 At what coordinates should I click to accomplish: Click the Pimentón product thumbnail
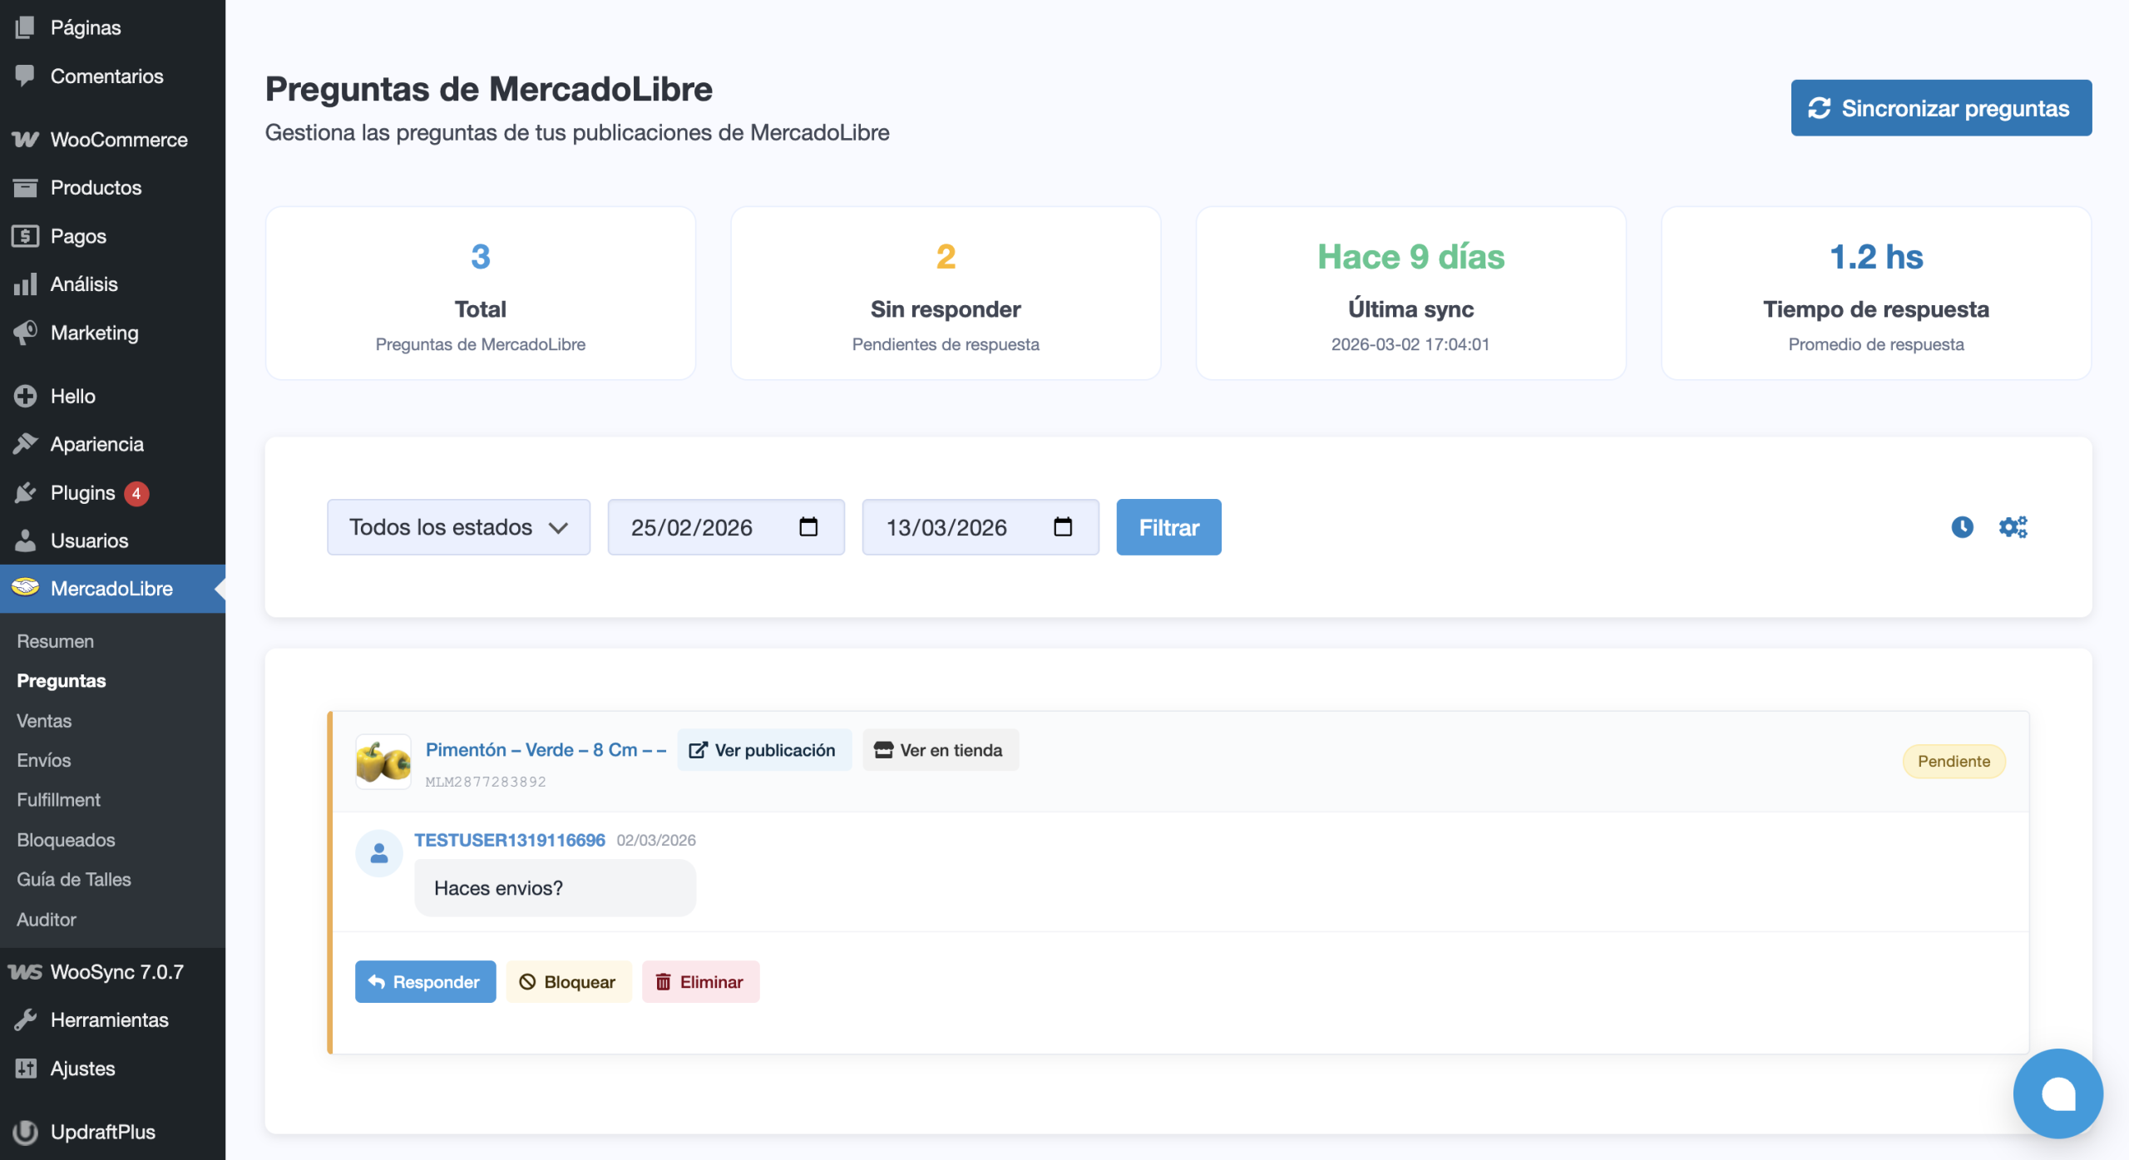click(383, 761)
